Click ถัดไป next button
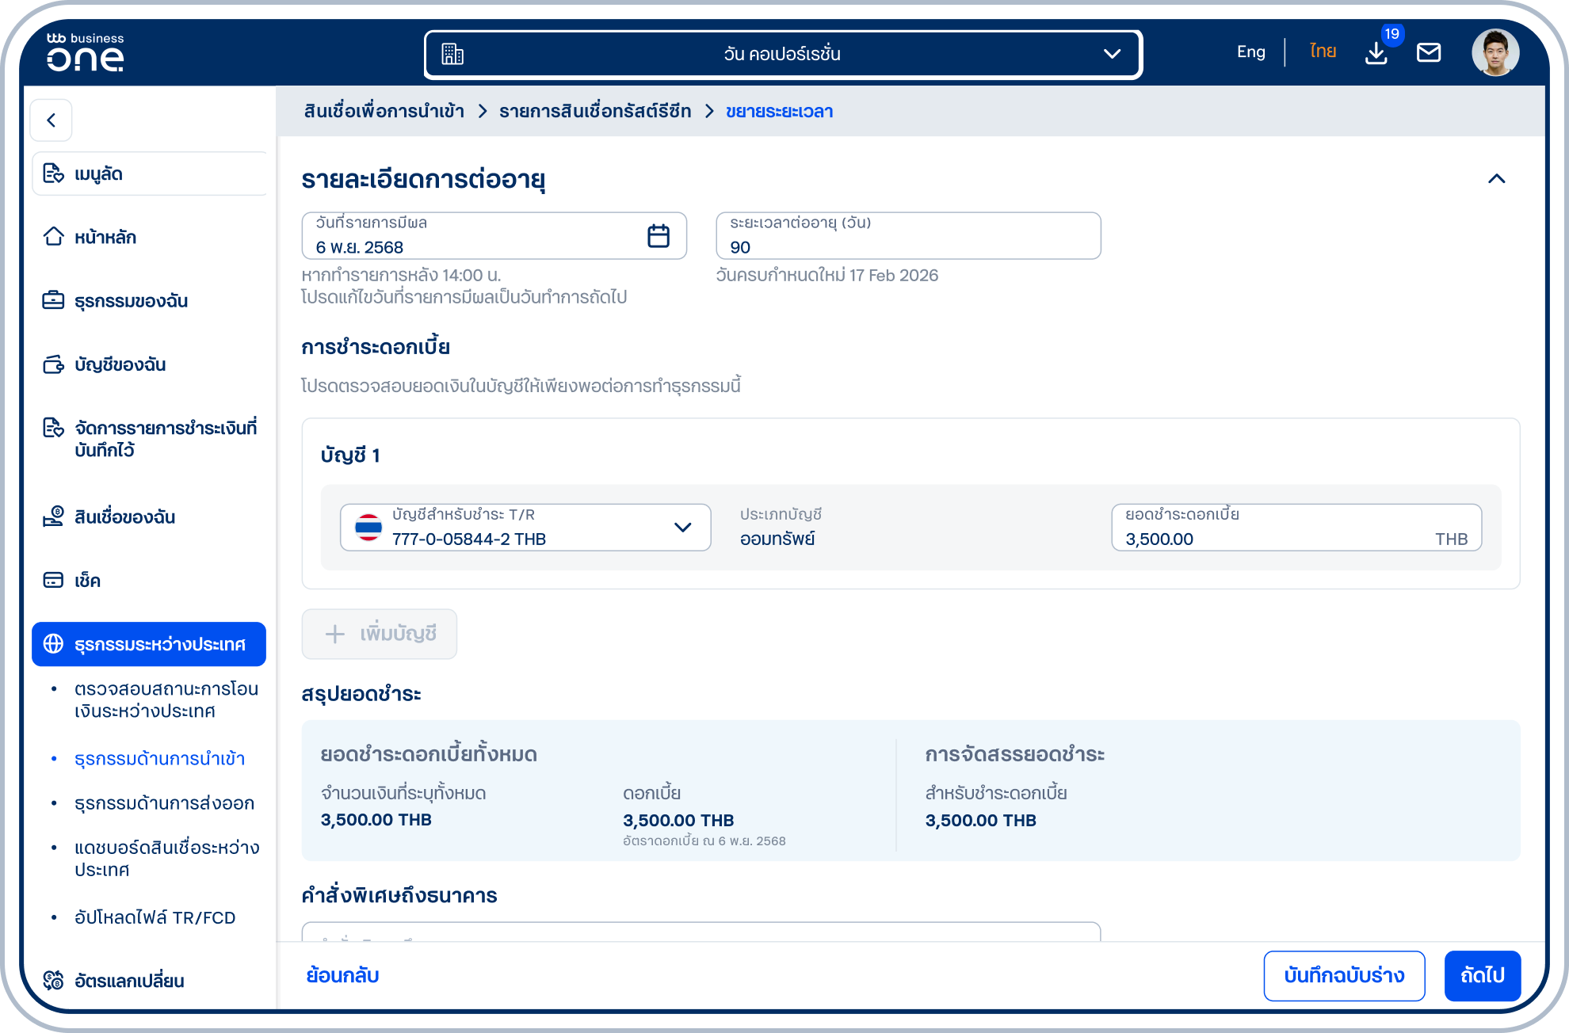This screenshot has height=1033, width=1569. (x=1482, y=975)
